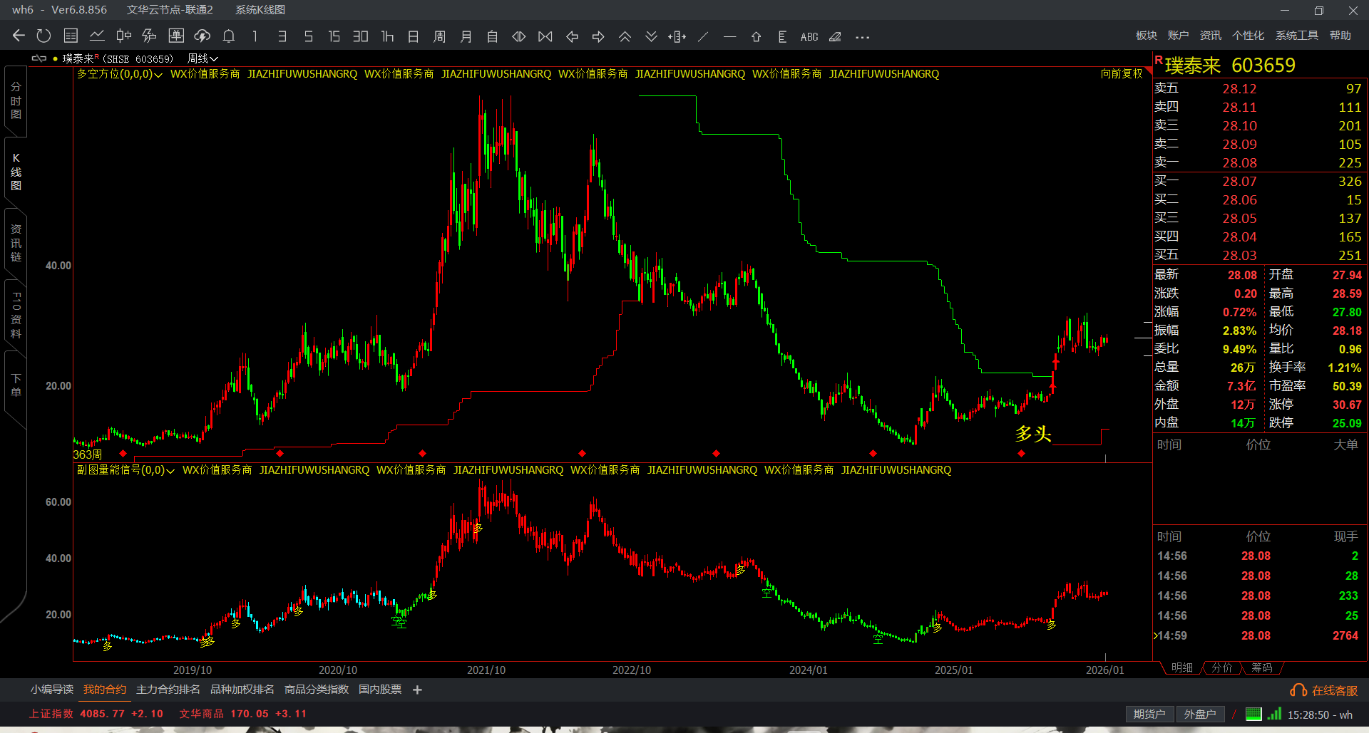
Task: Open the 主力合约排名 bottom tab
Action: click(x=168, y=690)
